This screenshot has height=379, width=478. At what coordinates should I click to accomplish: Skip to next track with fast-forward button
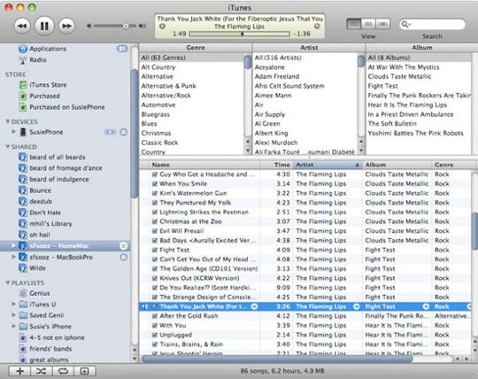tap(66, 26)
